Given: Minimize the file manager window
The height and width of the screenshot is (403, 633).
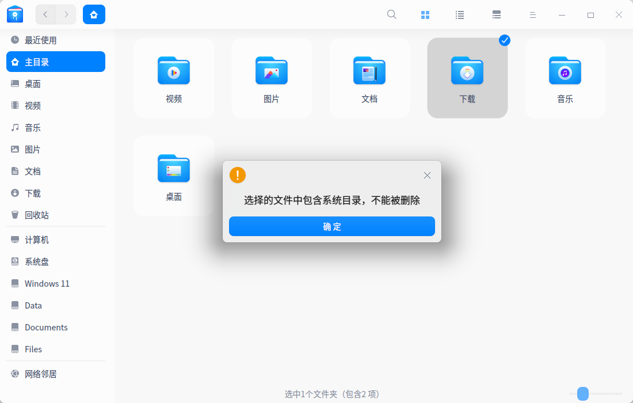Looking at the screenshot, I should tap(562, 15).
